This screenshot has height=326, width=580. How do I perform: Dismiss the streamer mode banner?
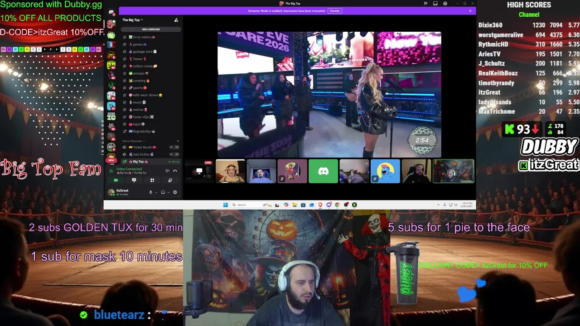tap(470, 11)
